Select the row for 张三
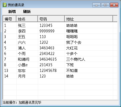 tap(60, 25)
